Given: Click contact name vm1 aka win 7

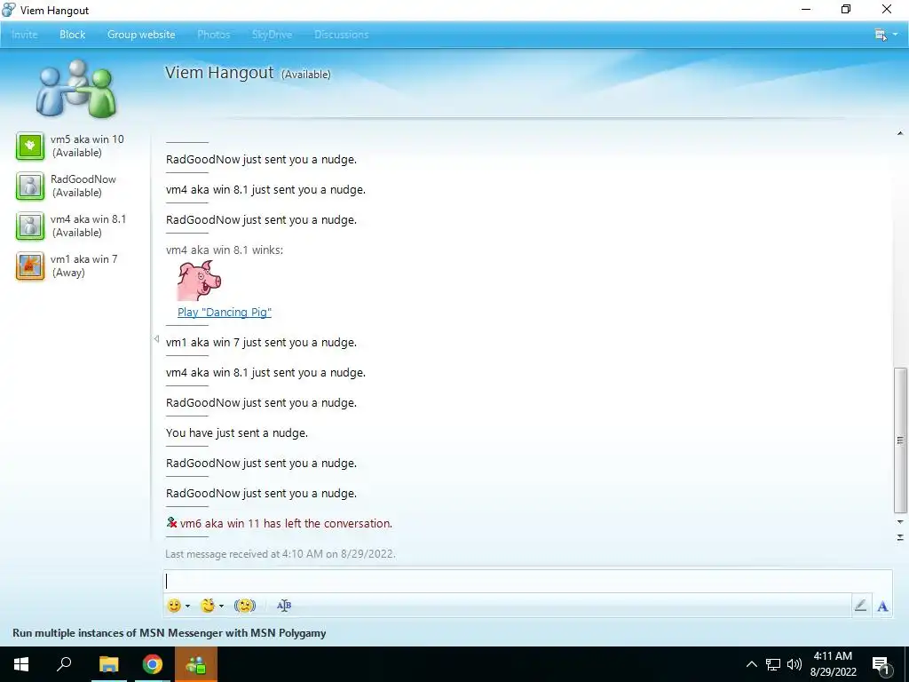Looking at the screenshot, I should pos(84,259).
